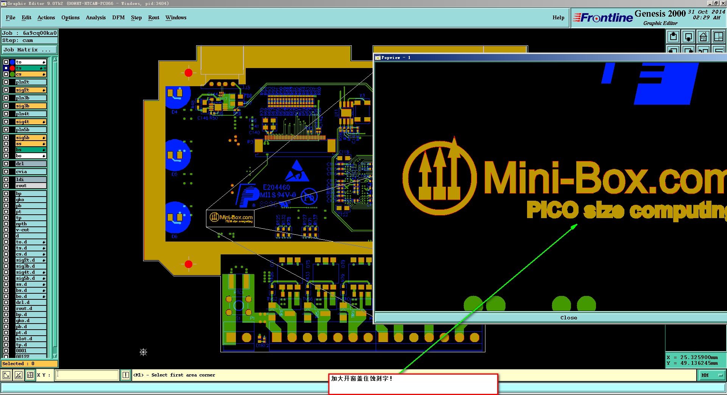Viewport: 727px width, 395px height.
Task: Click the exclamation mark message icon
Action: point(126,375)
